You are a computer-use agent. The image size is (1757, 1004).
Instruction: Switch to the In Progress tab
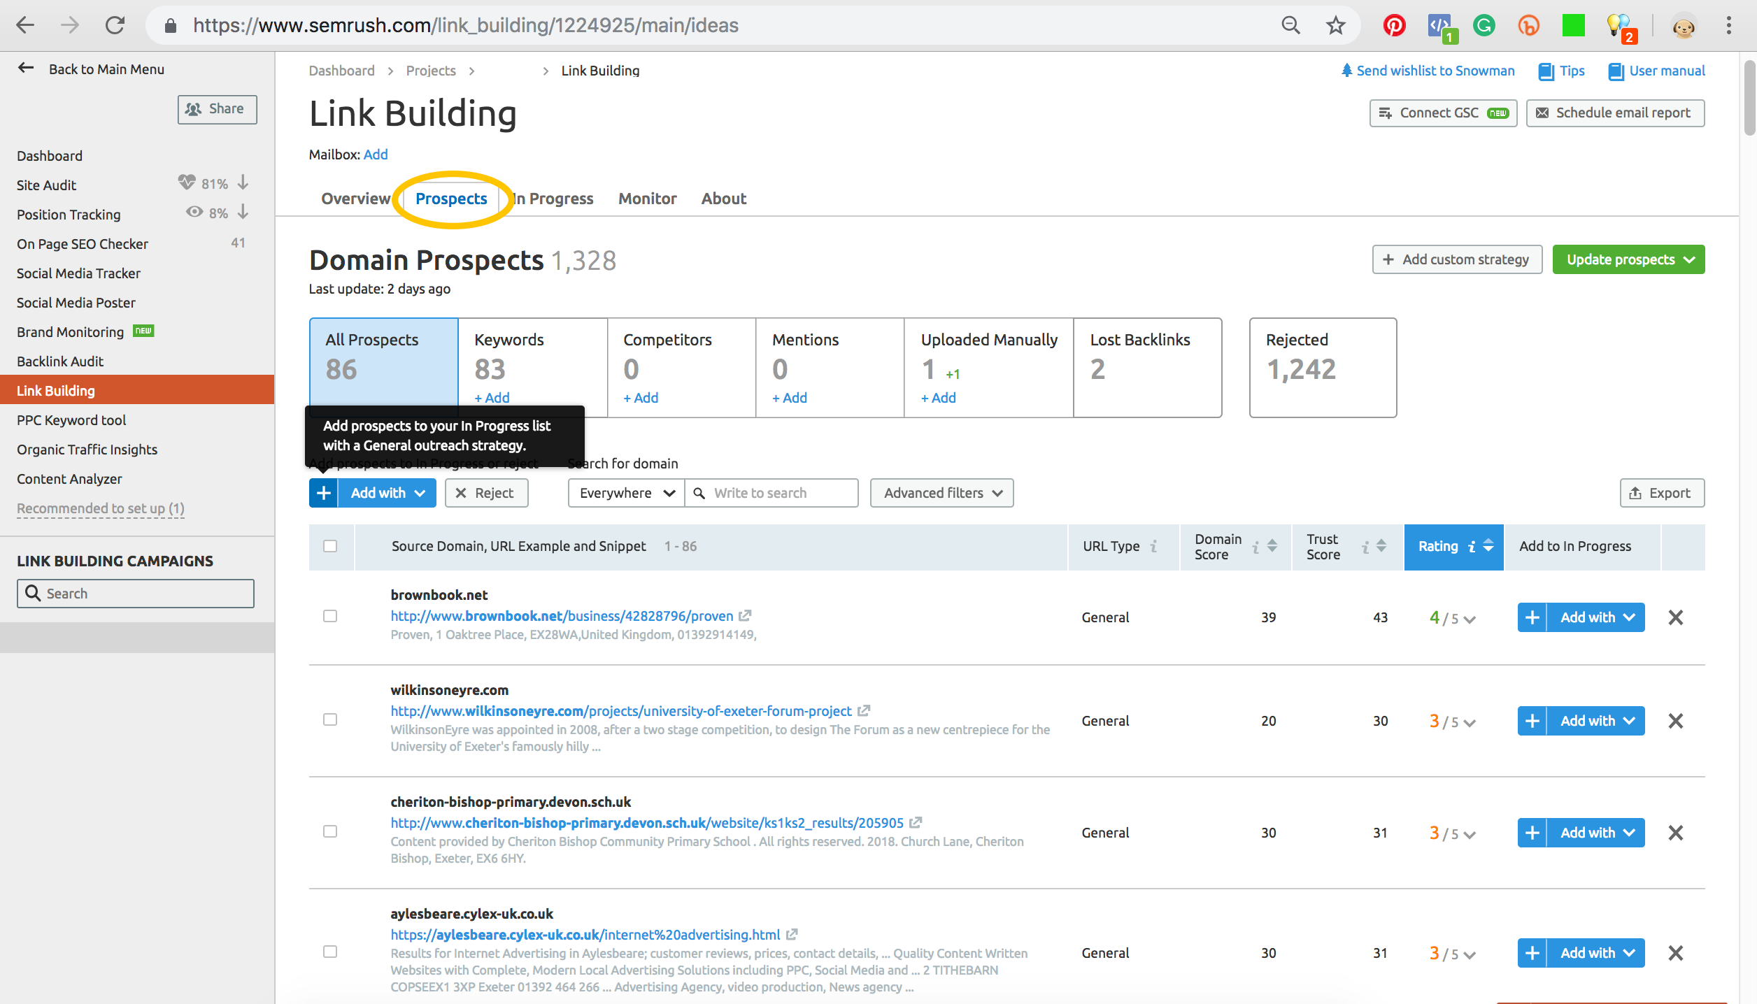point(553,199)
